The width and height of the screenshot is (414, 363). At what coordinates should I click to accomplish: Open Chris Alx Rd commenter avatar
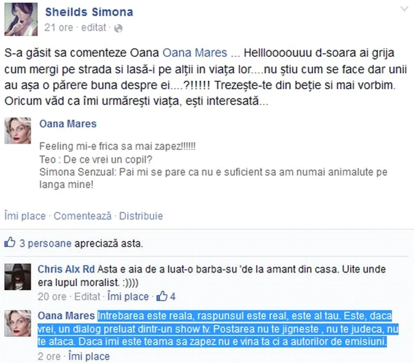[18, 277]
